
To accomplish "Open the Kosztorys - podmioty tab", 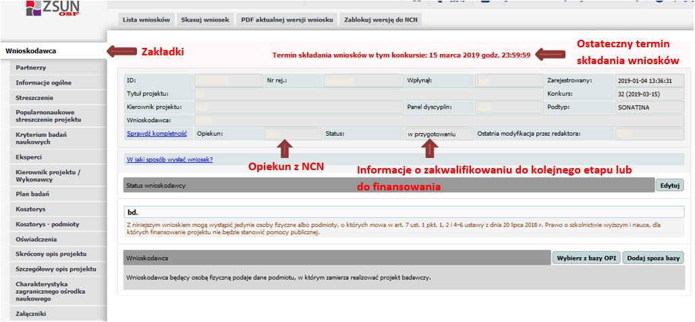I will click(58, 224).
